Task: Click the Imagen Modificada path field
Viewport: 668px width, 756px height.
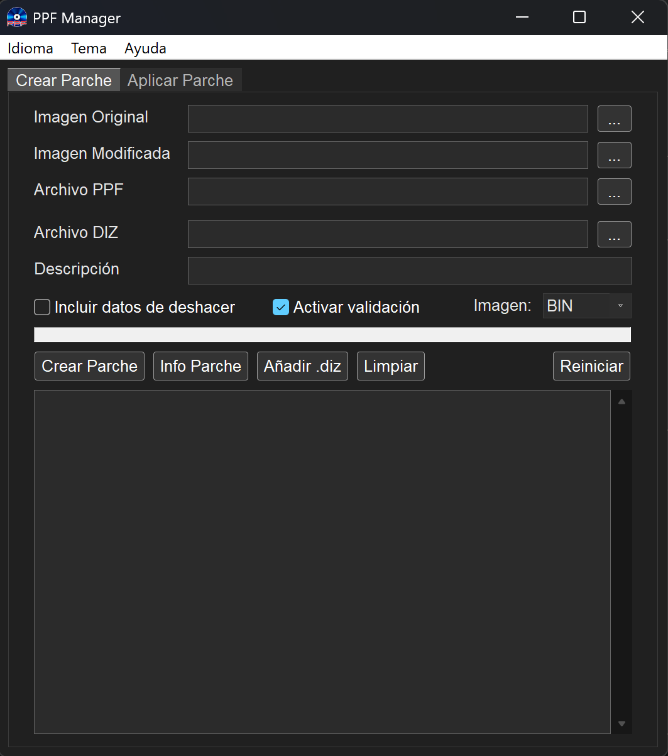Action: 388,155
